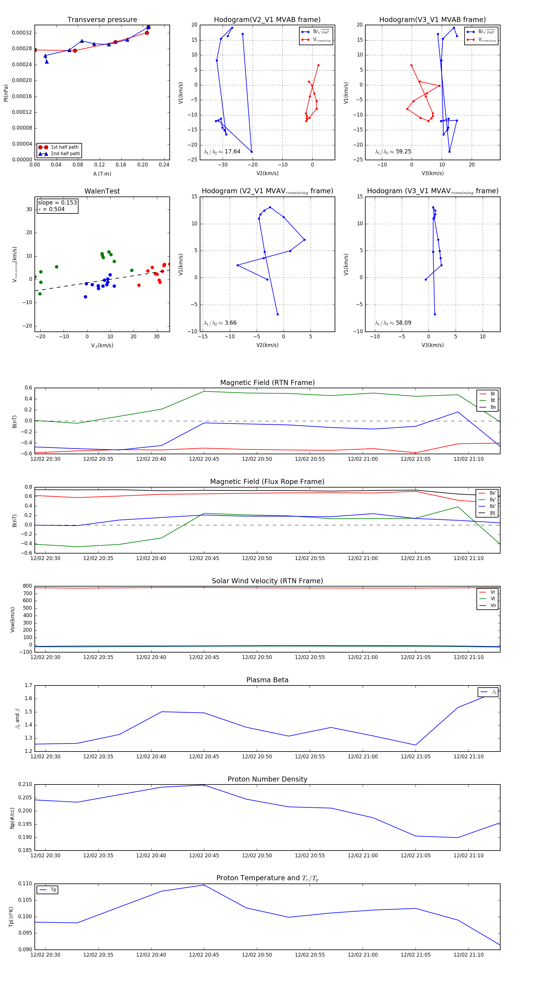The width and height of the screenshot is (535, 981).
Task: Click the 'Tp(10⁶K)' y-axis label
Action: click(x=11, y=917)
